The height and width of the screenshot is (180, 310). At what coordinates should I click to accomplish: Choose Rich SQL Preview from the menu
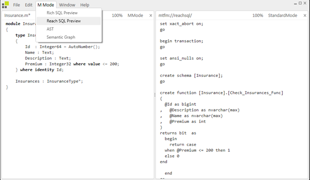[x=69, y=13]
